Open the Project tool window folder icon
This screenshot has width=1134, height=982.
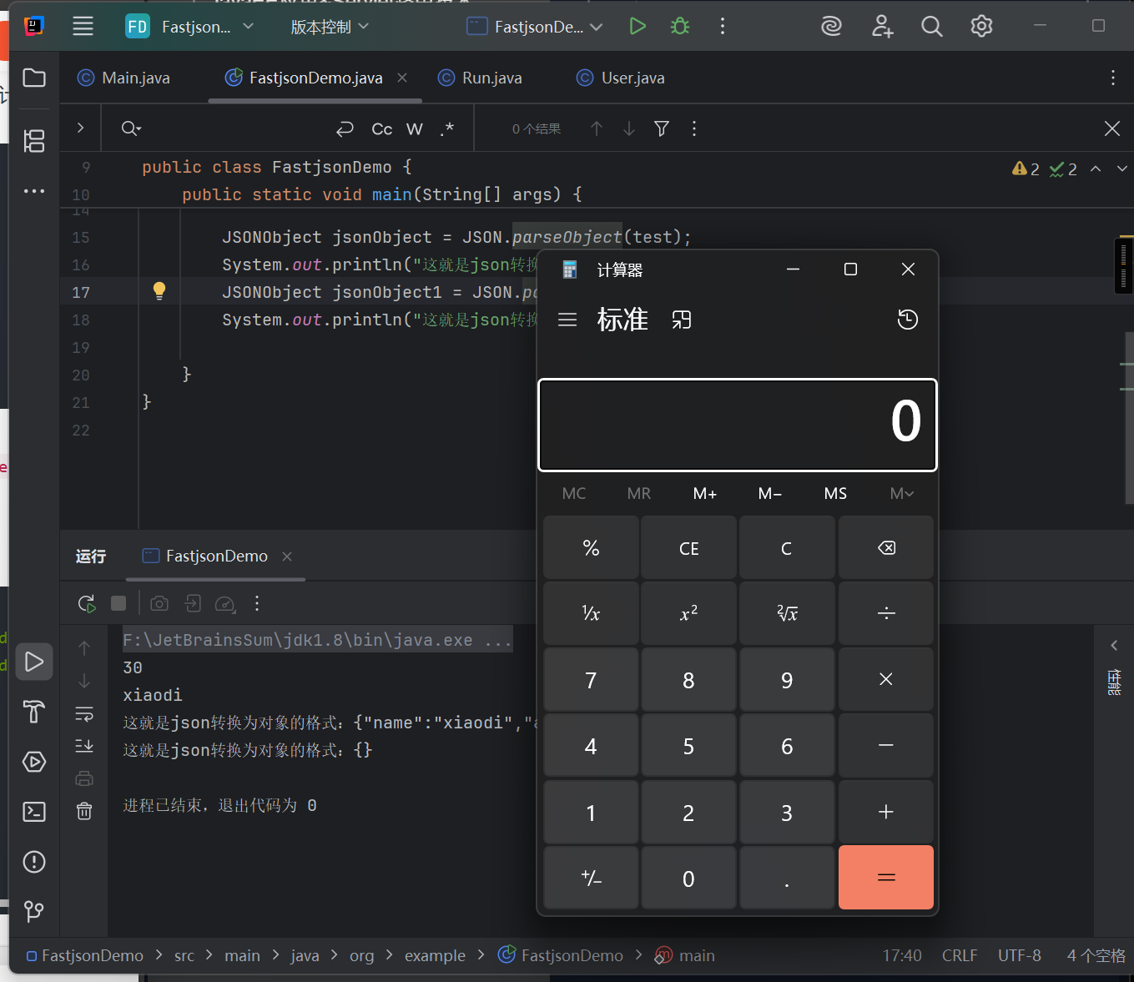pos(34,78)
